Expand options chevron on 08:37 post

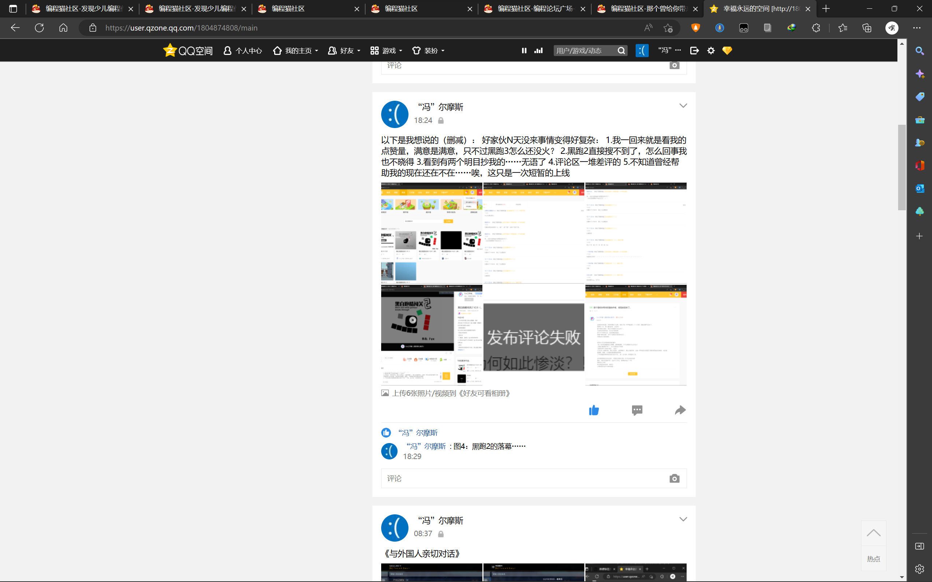[683, 519]
